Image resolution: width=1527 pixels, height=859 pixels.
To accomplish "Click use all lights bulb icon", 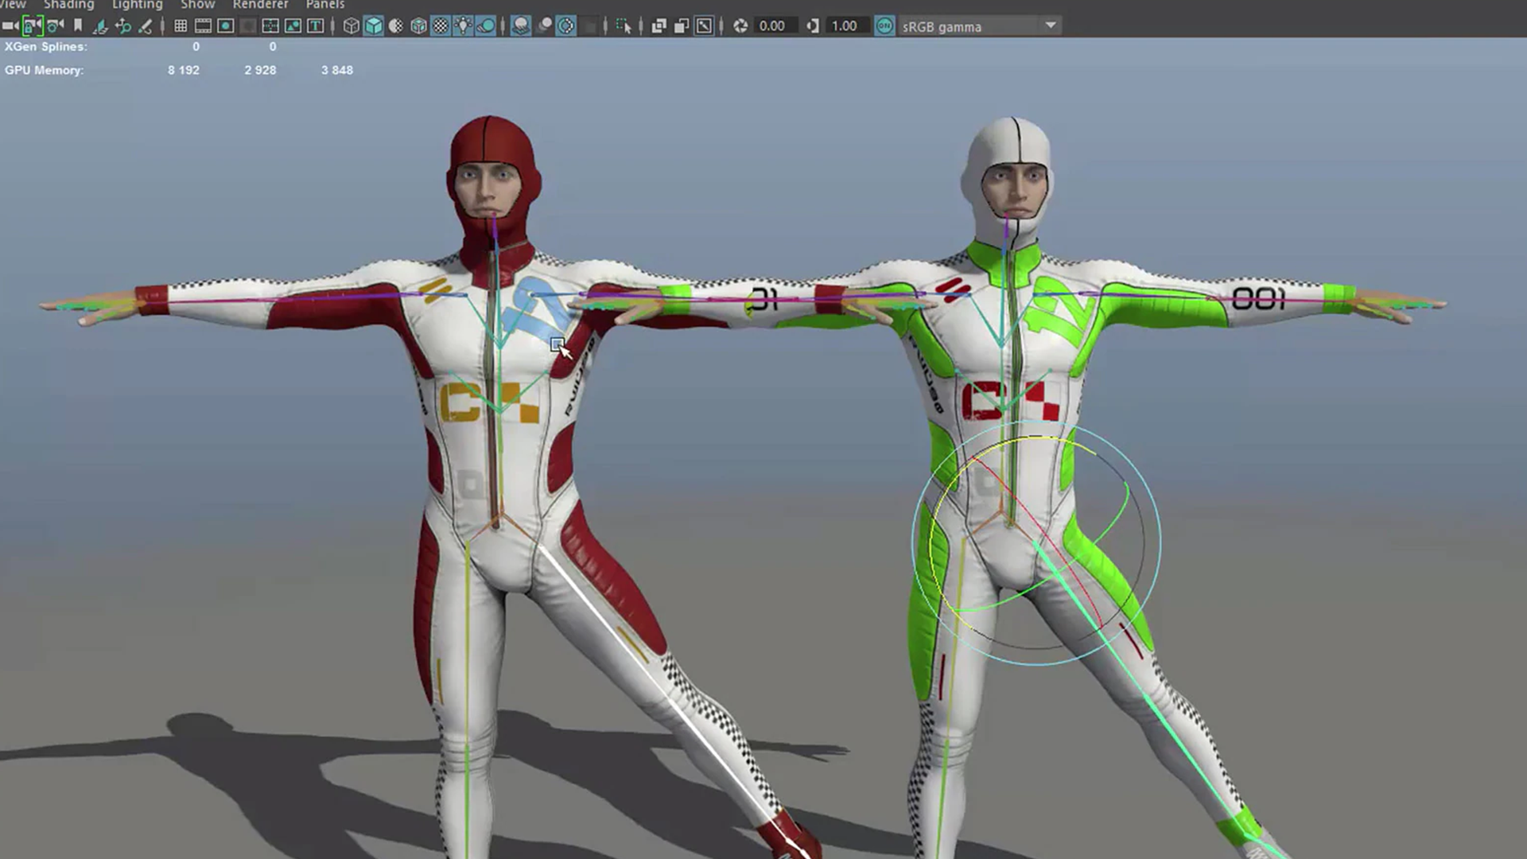I will [463, 26].
